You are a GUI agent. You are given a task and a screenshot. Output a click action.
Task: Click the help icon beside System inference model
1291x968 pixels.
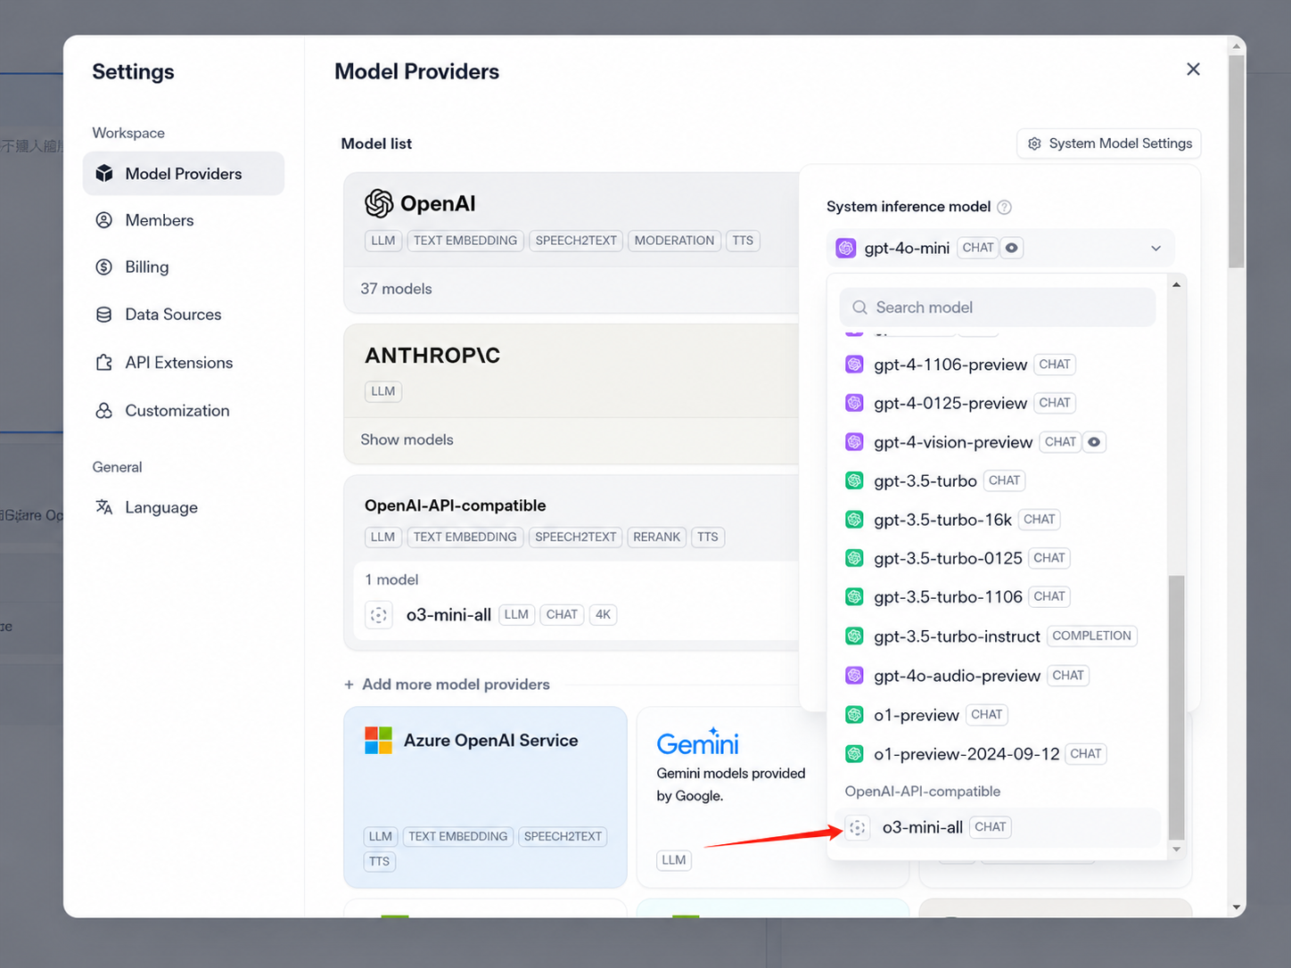[1004, 207]
